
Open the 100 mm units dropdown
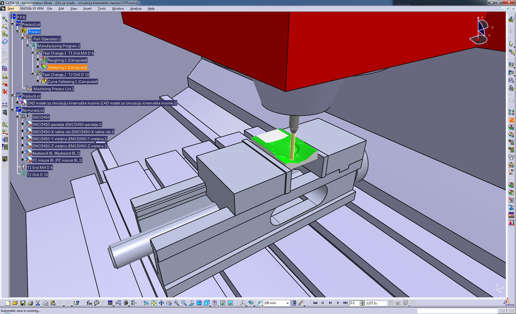point(288,302)
